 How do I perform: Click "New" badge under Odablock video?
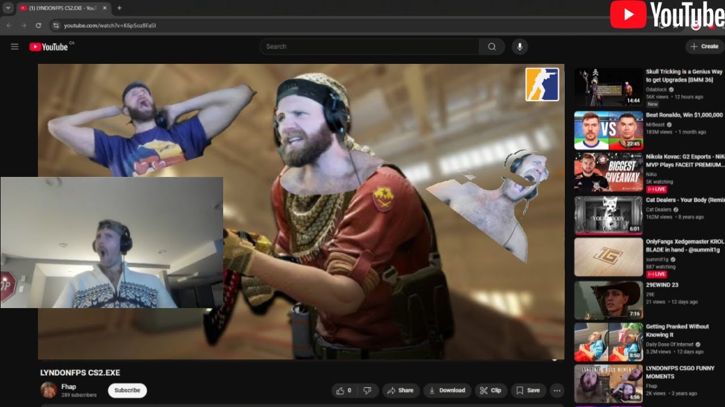(x=652, y=104)
